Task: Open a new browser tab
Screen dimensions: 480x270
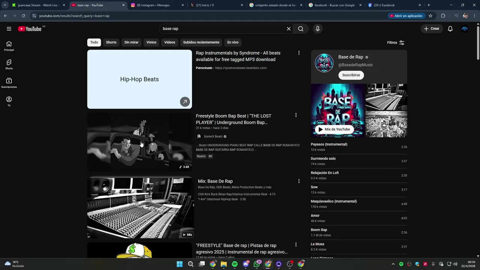Action: [429, 5]
